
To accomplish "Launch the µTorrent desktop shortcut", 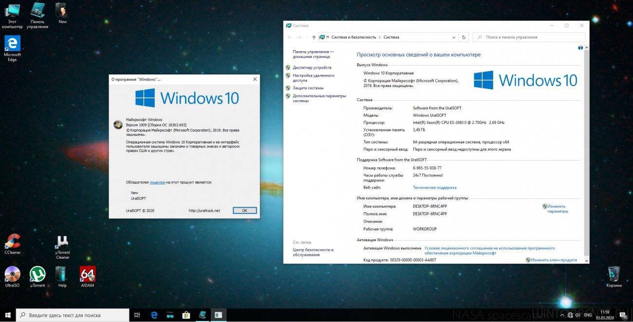I will pyautogui.click(x=37, y=277).
